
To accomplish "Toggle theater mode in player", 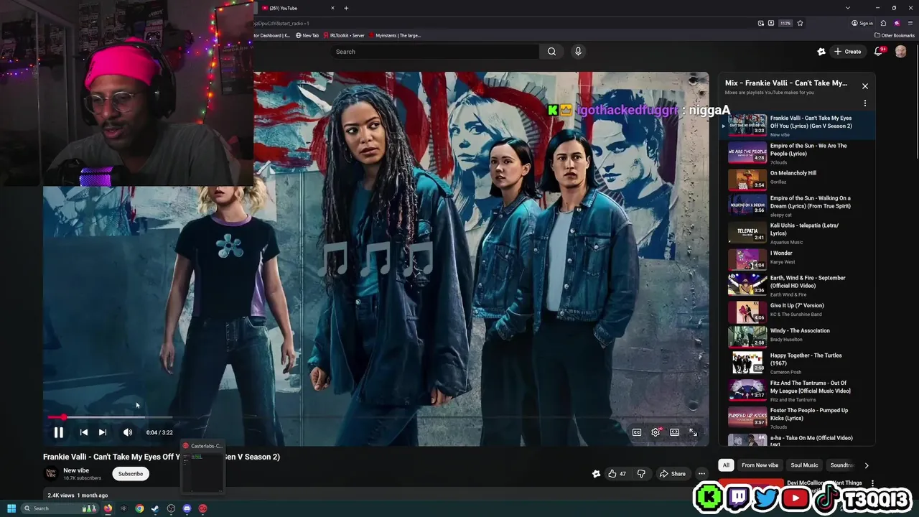I will pos(675,432).
